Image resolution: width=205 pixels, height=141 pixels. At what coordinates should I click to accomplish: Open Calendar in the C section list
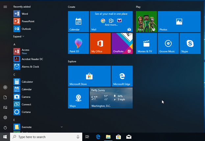[38, 89]
